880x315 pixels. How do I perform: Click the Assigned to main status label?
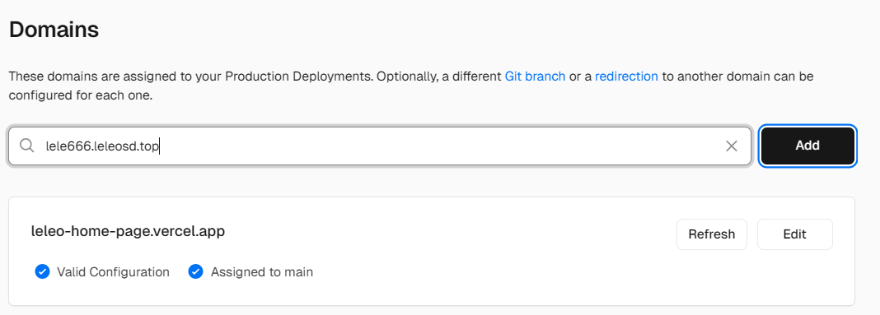[262, 272]
